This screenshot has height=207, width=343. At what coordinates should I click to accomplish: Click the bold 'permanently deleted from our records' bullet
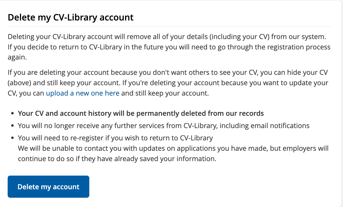(141, 113)
